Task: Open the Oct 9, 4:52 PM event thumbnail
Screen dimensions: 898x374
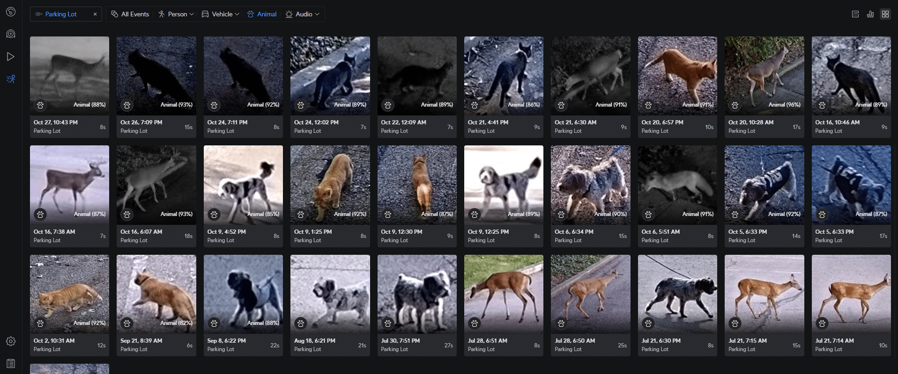Action: (243, 185)
